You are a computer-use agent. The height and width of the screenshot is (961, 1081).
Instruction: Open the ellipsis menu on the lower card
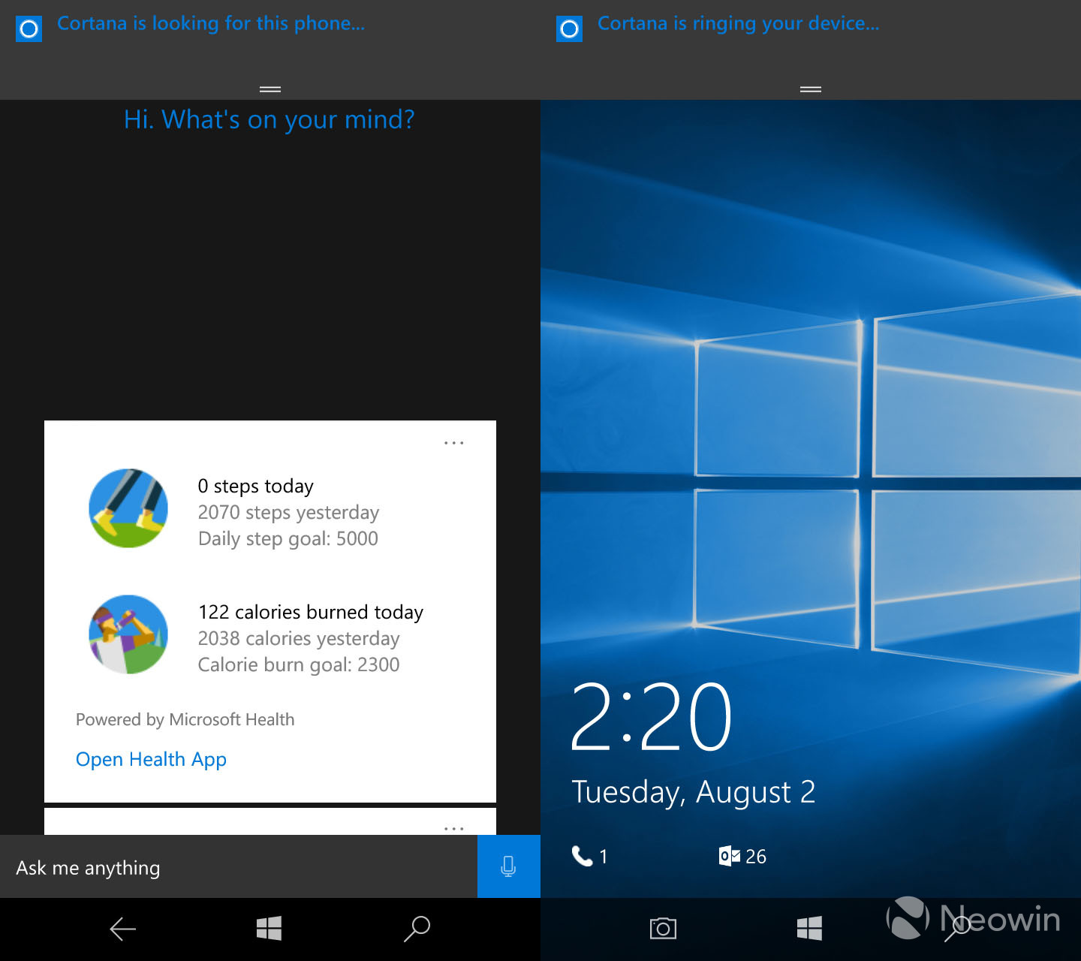pos(454,828)
